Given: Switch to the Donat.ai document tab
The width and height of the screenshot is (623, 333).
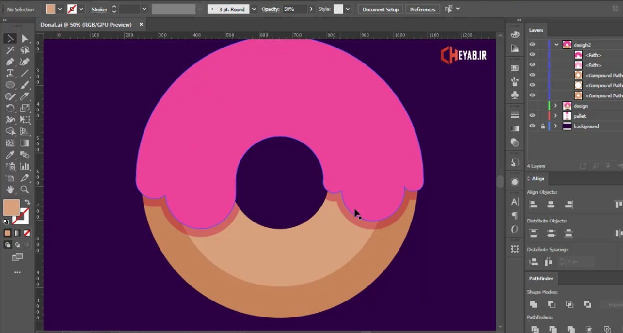Looking at the screenshot, I should pyautogui.click(x=86, y=25).
